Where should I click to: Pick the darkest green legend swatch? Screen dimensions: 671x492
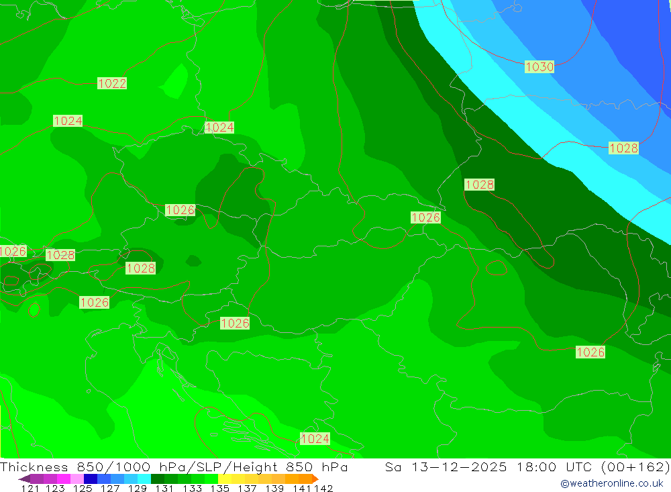coord(158,479)
